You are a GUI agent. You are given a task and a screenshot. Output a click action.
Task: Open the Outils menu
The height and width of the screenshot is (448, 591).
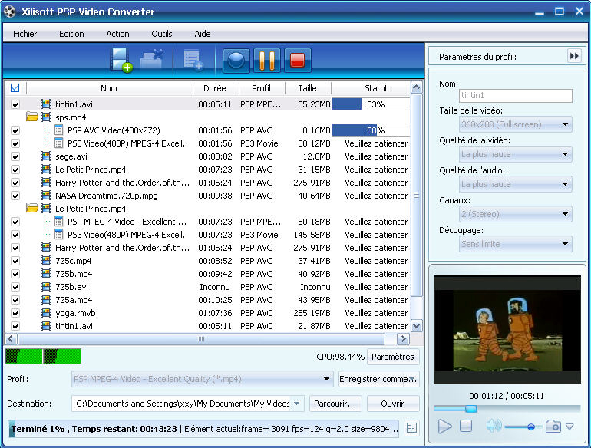tap(162, 34)
